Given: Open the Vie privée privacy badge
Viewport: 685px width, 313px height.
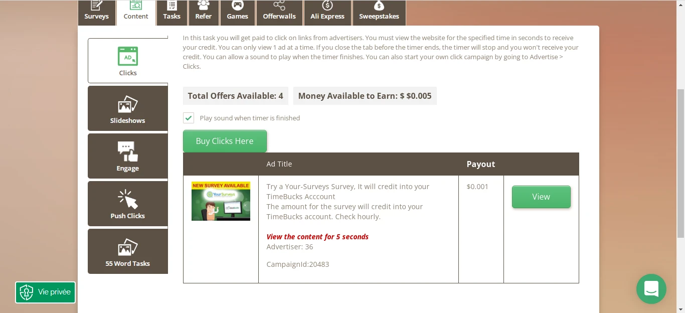Looking at the screenshot, I should pyautogui.click(x=45, y=292).
